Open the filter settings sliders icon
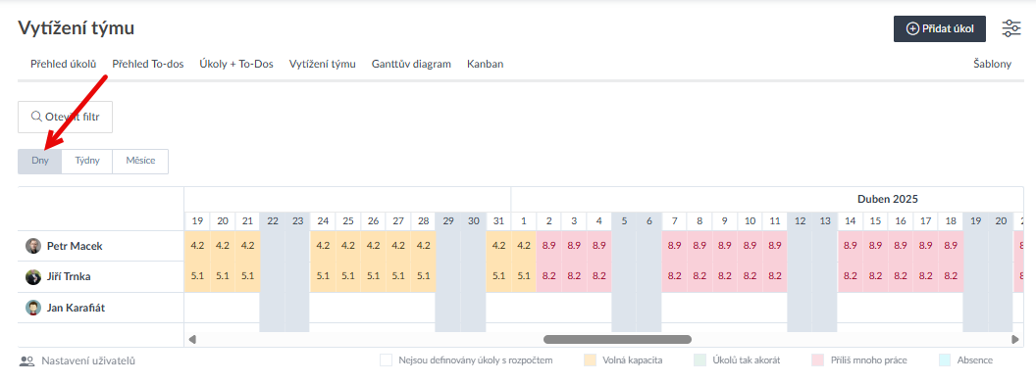The width and height of the screenshot is (1036, 384). pyautogui.click(x=1010, y=28)
